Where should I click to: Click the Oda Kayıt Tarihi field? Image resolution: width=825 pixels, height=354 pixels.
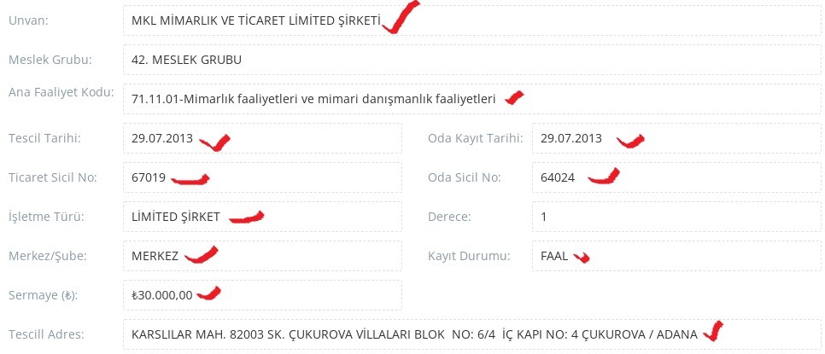(676, 138)
